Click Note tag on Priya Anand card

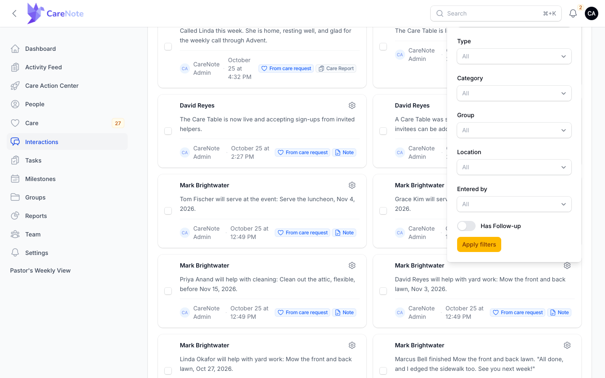pos(344,312)
